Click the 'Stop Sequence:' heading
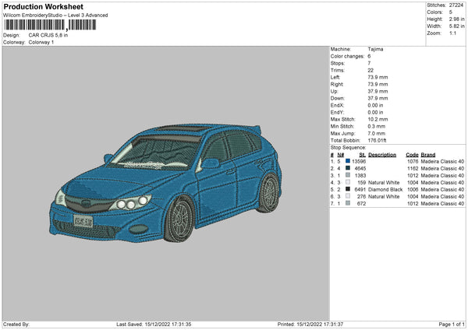468x330 pixels. coord(348,148)
